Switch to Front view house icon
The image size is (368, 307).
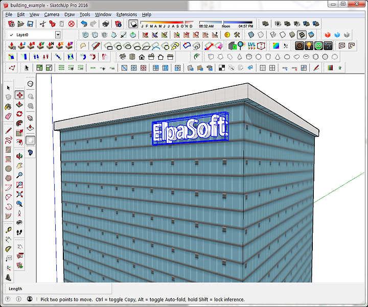142,57
